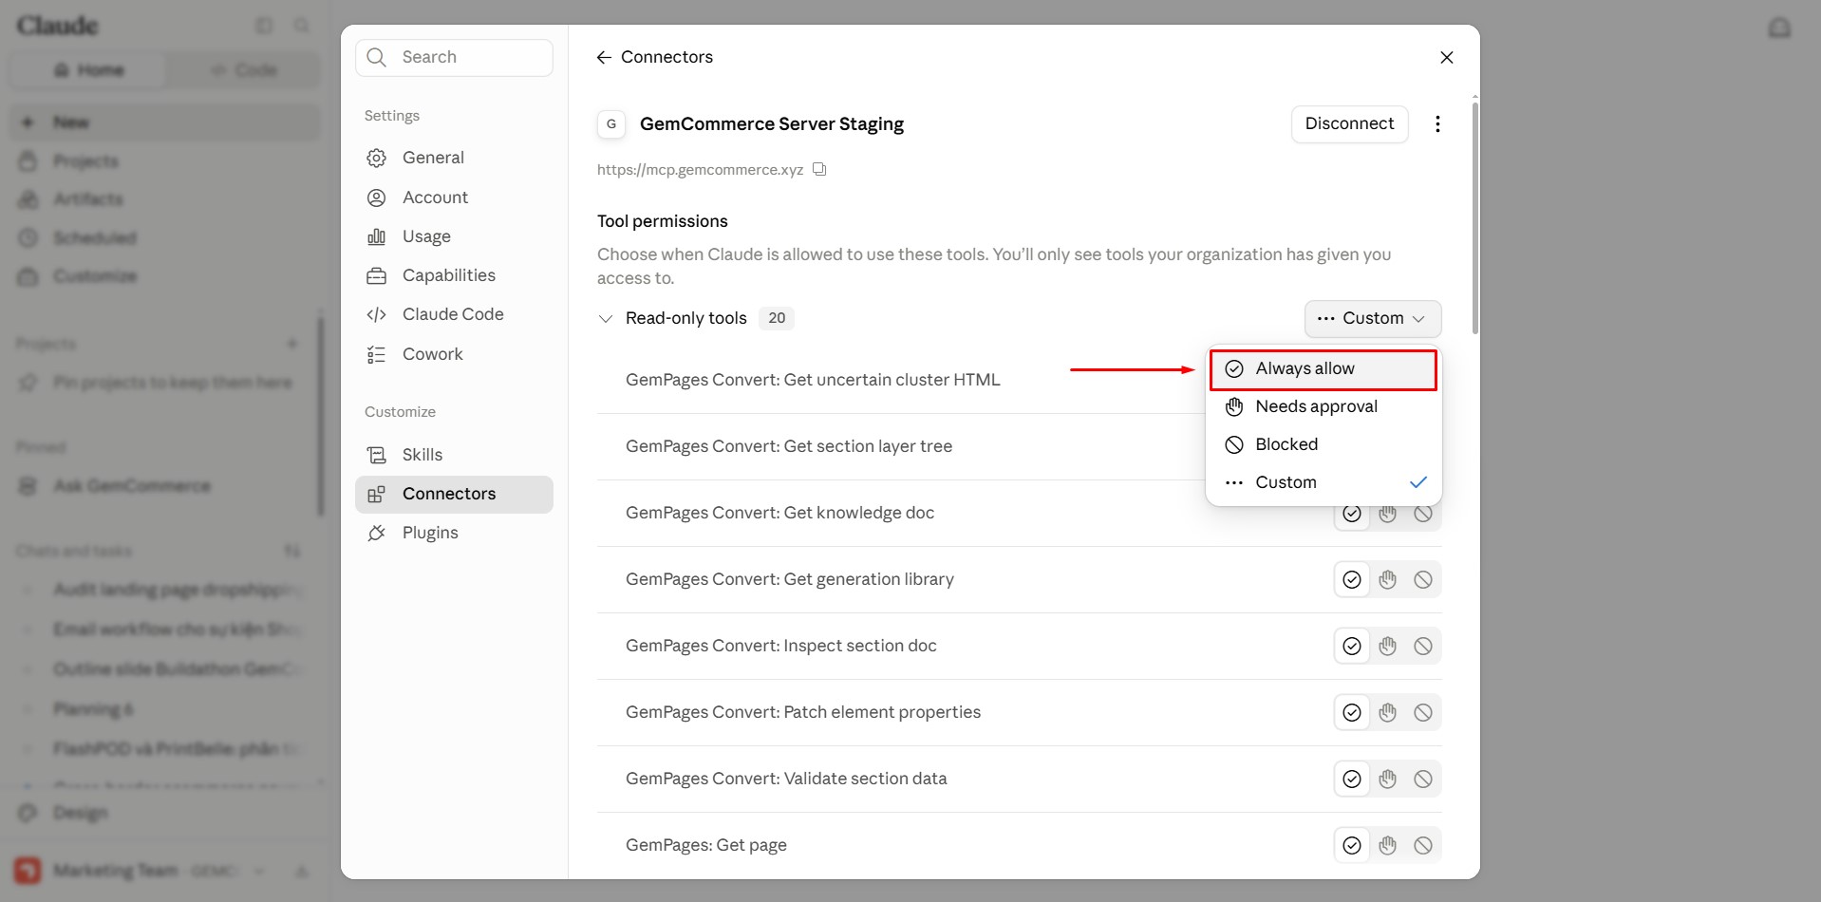Open the three-dot menu beside Disconnect
Image resolution: width=1821 pixels, height=902 pixels.
tap(1437, 124)
